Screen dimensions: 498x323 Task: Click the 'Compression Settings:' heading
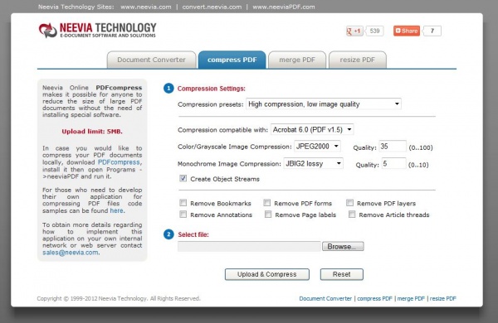211,89
